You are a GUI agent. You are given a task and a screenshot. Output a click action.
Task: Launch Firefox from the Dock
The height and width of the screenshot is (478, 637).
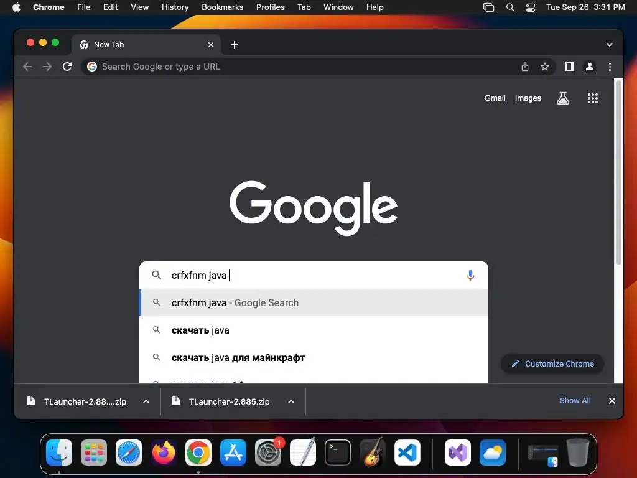(164, 452)
